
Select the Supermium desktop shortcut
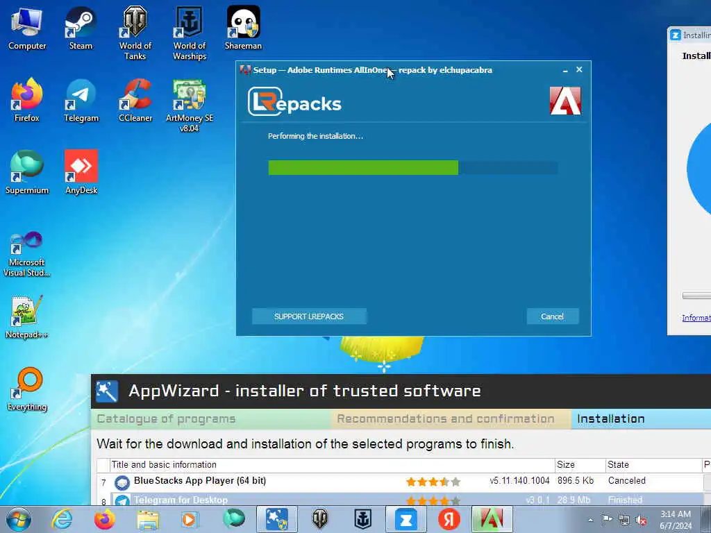tap(27, 173)
